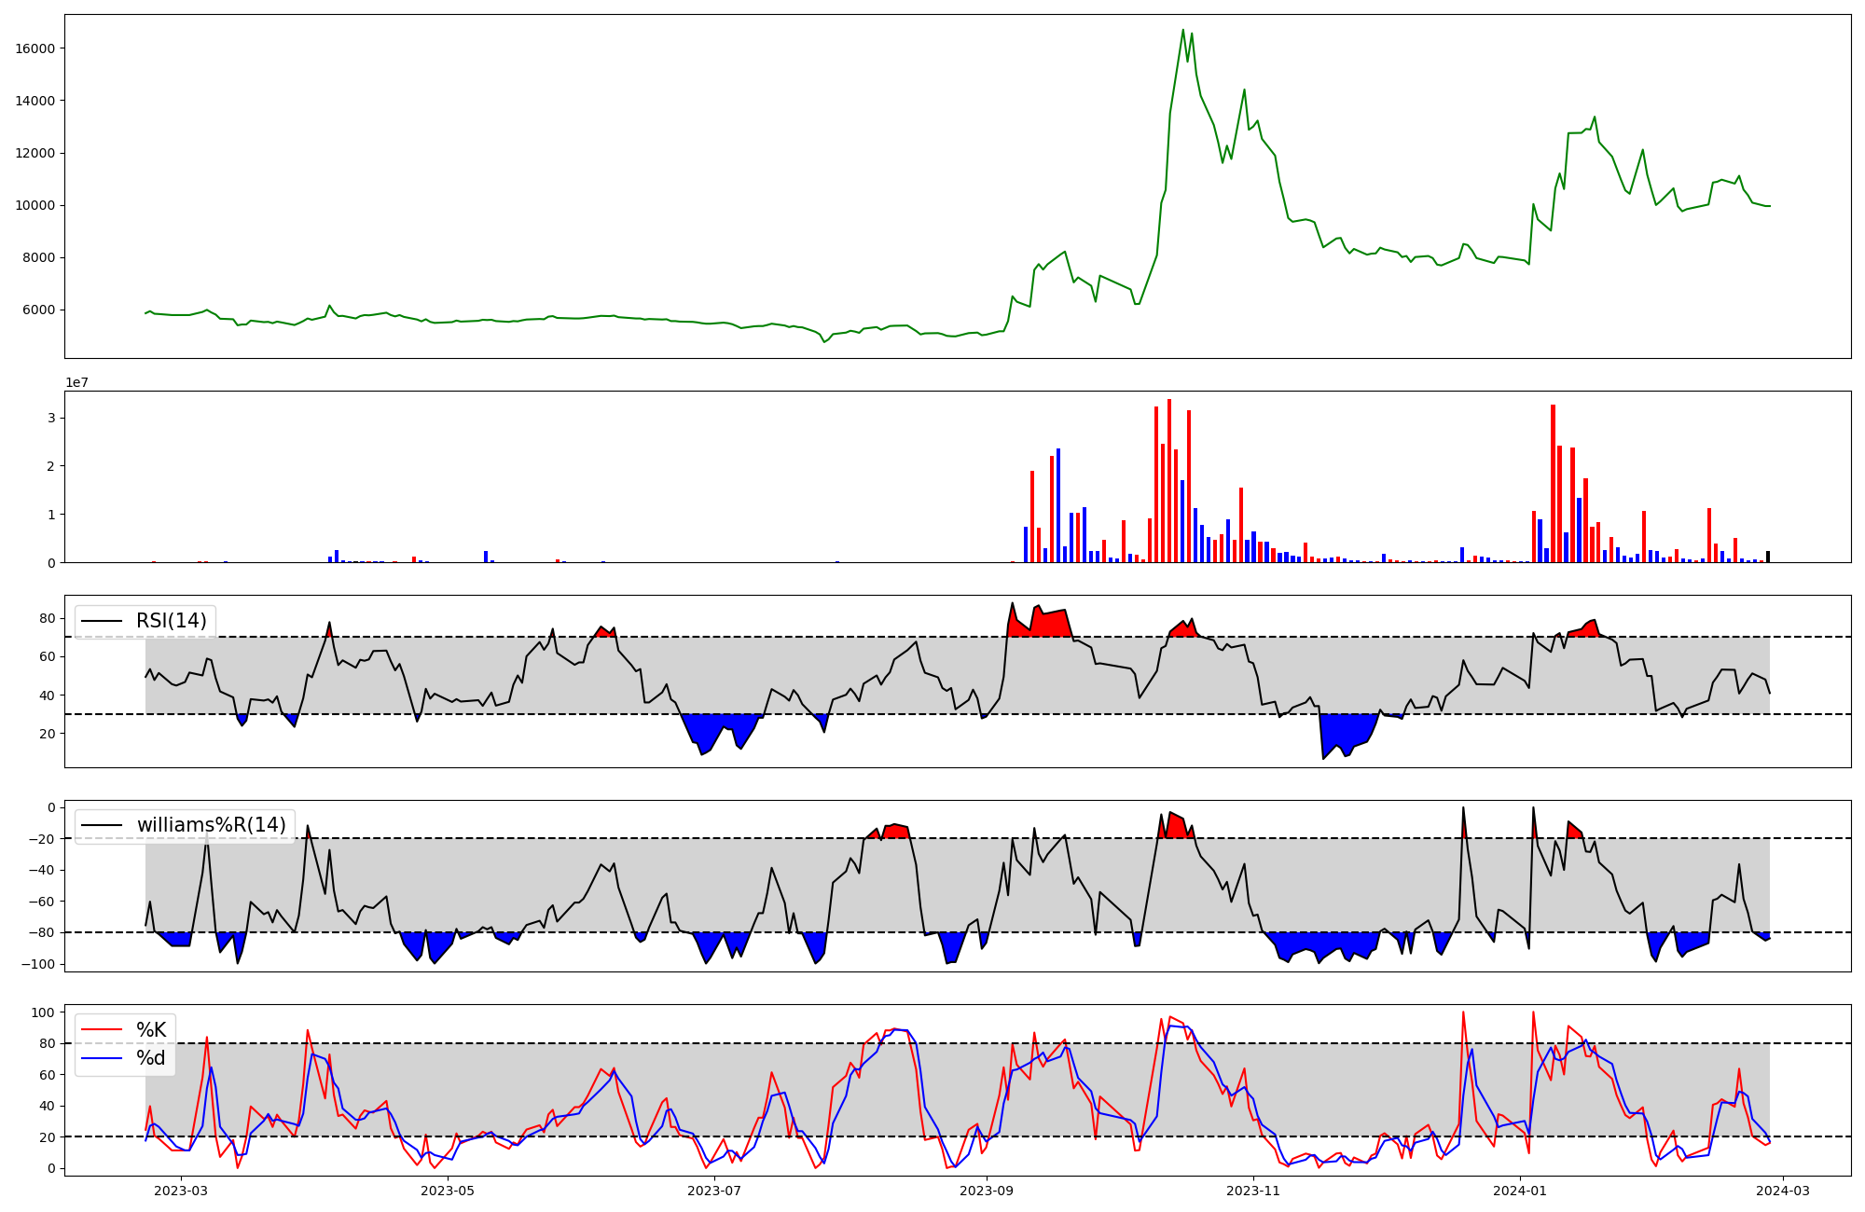Select the 2023-09 x-axis date label
1865x1212 pixels.
click(986, 1191)
